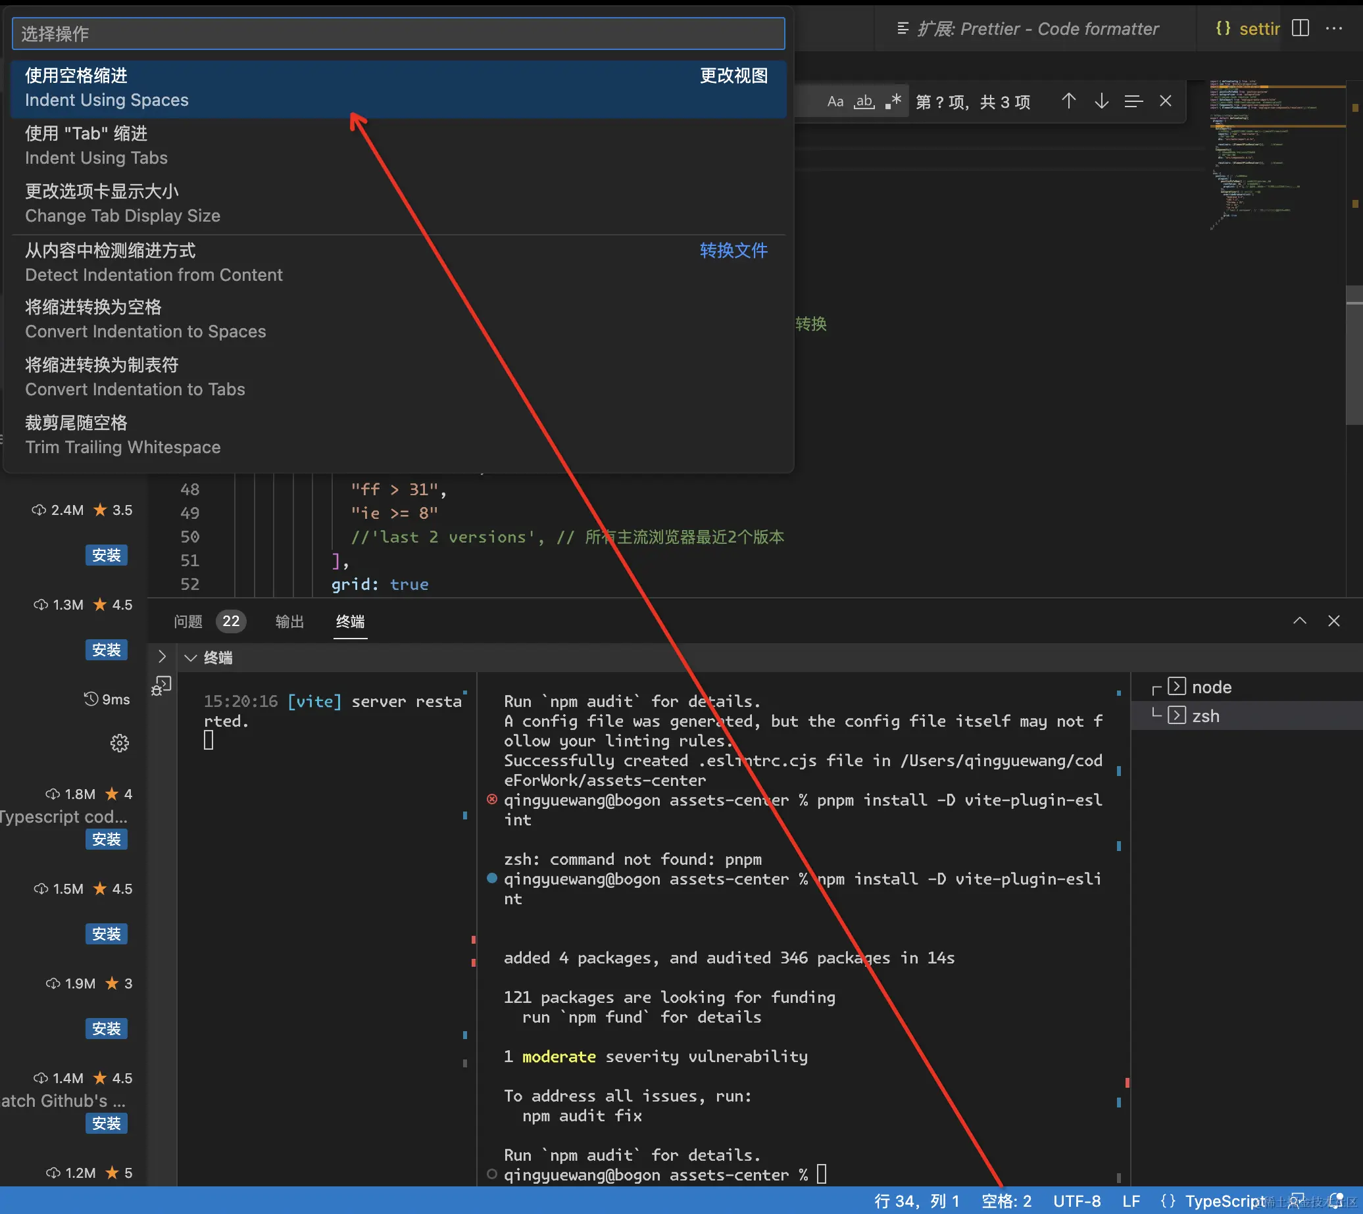
Task: Open the 终端 panel tab
Action: pyautogui.click(x=350, y=621)
